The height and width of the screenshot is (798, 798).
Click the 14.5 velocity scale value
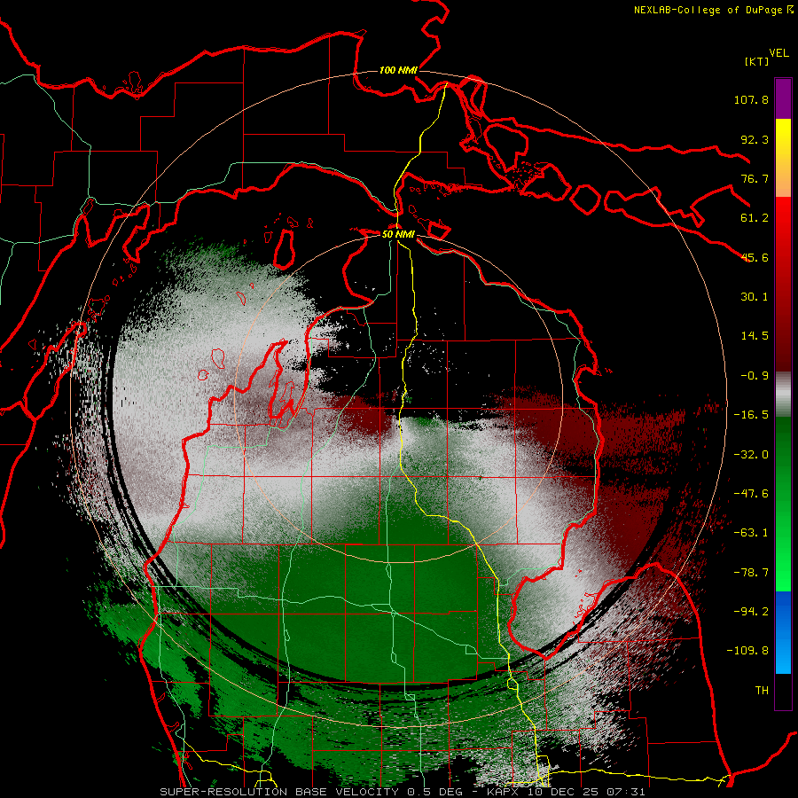pyautogui.click(x=755, y=336)
